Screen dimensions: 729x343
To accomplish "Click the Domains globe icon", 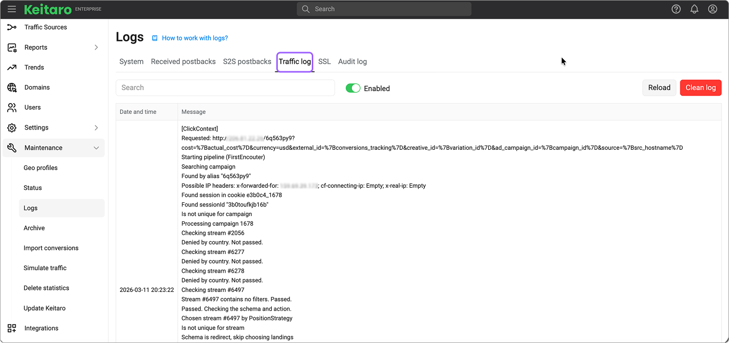I will (12, 88).
